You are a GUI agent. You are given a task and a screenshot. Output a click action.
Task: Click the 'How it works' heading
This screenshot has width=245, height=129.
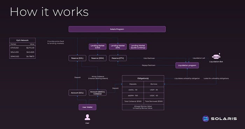49,12
